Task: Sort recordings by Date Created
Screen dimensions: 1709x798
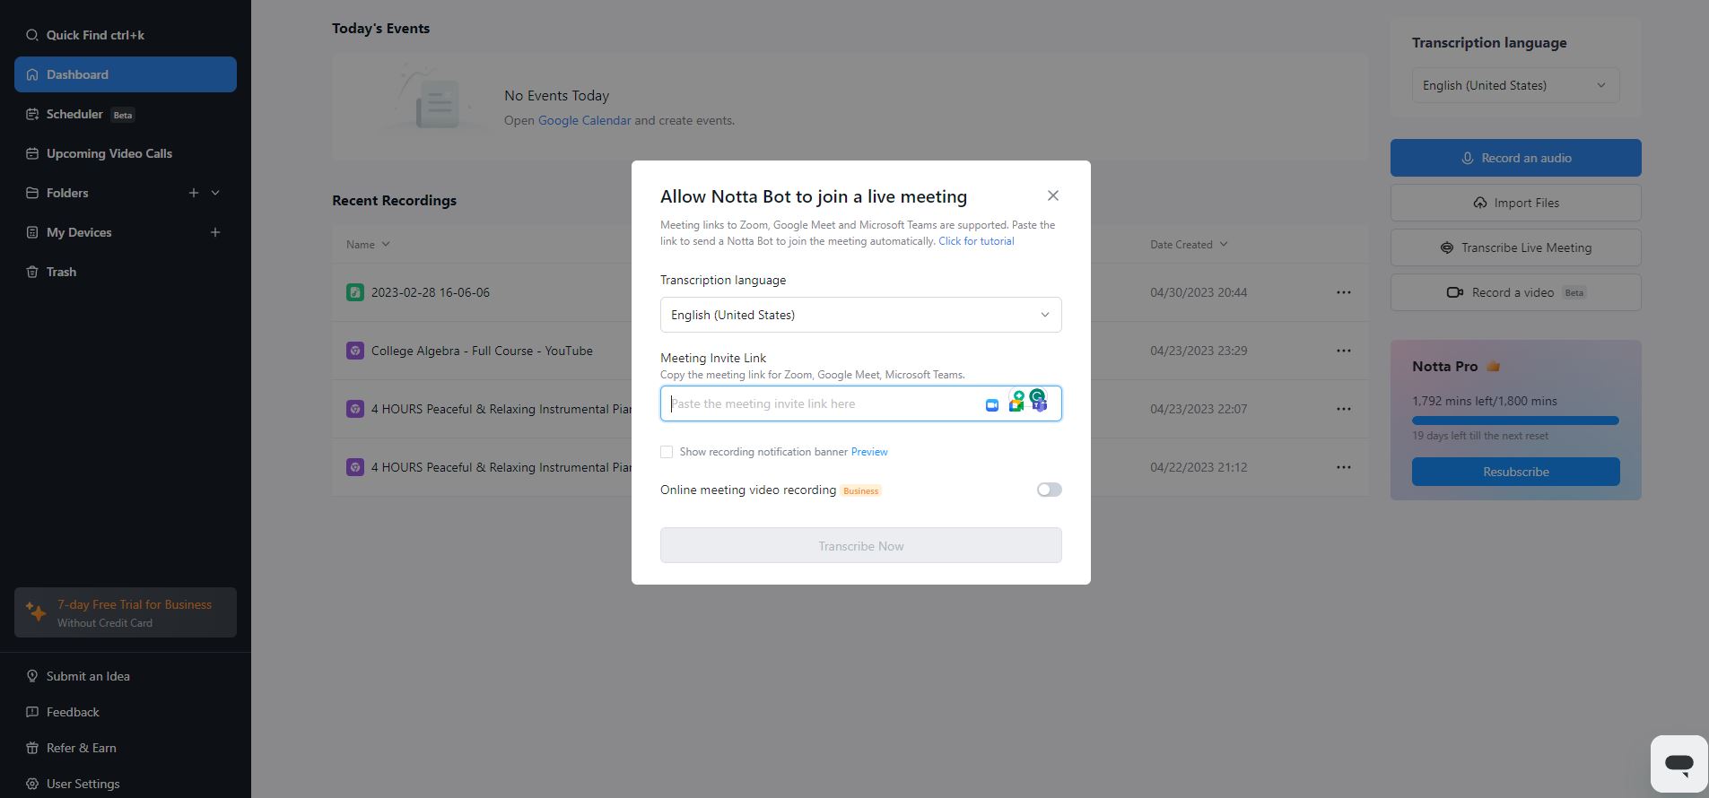Action: pos(1189,244)
